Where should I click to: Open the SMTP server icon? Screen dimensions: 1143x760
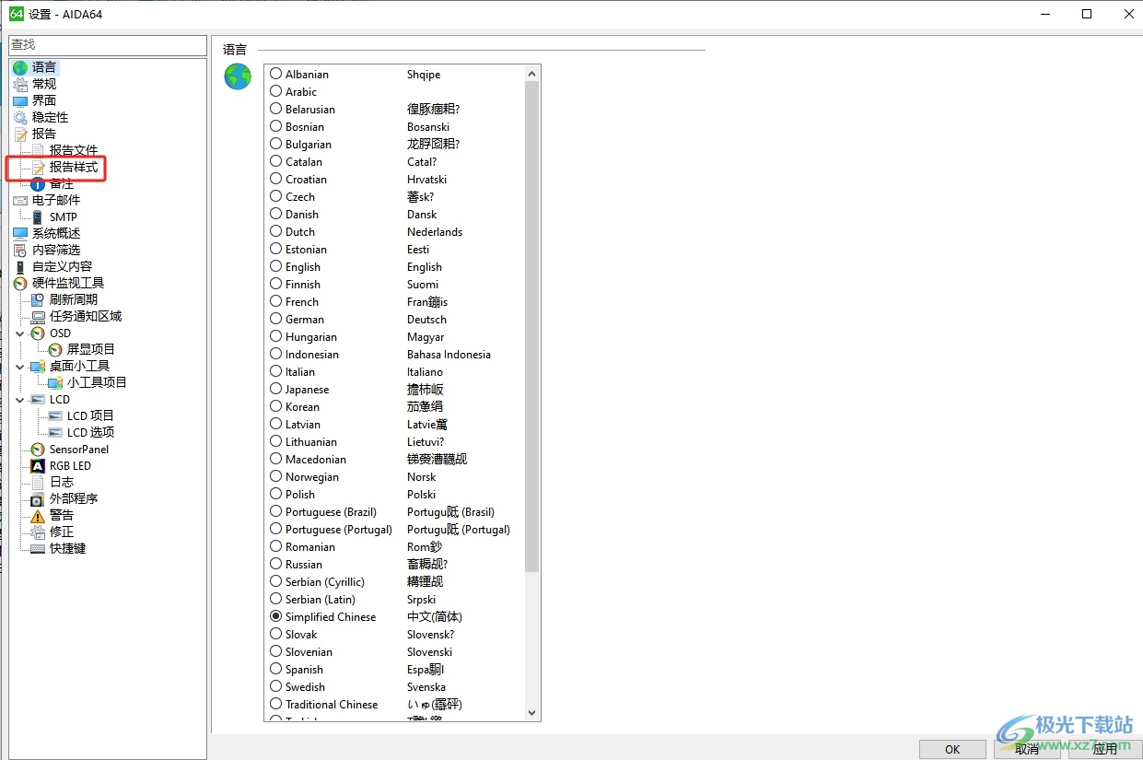[x=38, y=216]
